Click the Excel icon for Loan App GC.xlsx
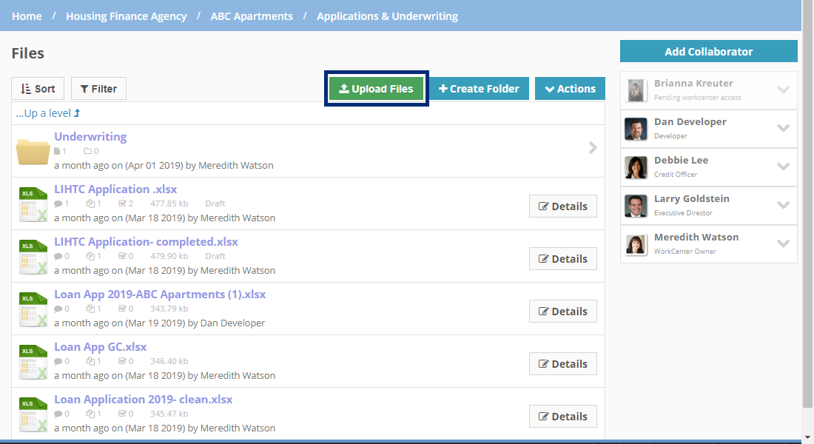 (33, 361)
